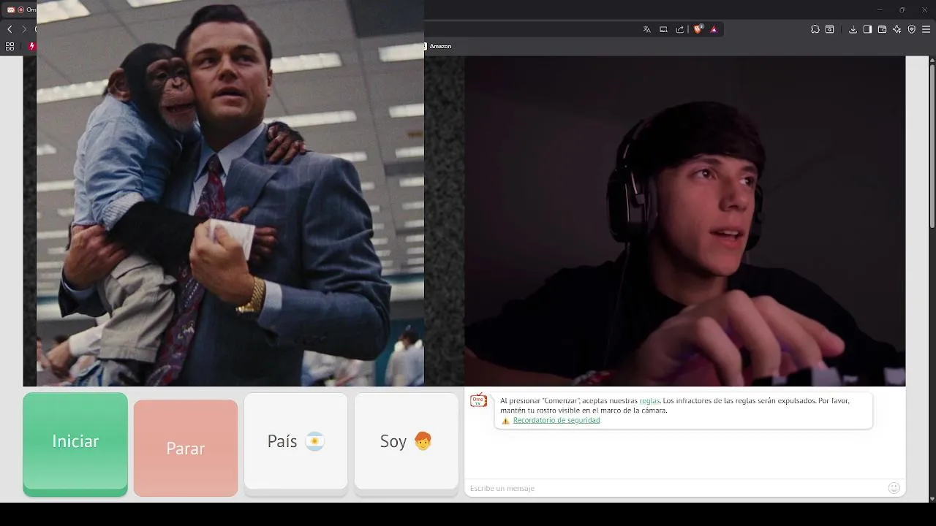Click the screen cast icon in address bar

[663, 29]
